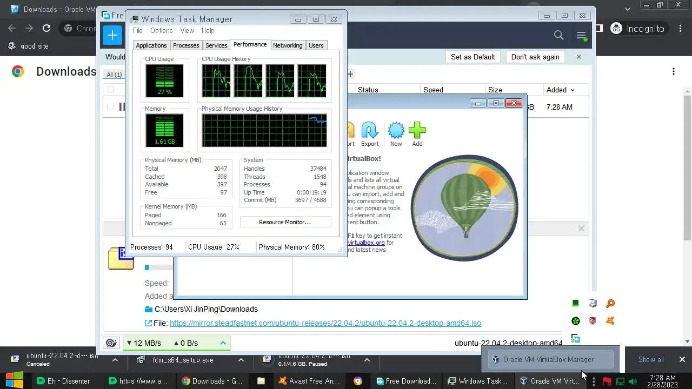
Task: Switch to Processes tab in Task Manager
Action: [x=186, y=45]
